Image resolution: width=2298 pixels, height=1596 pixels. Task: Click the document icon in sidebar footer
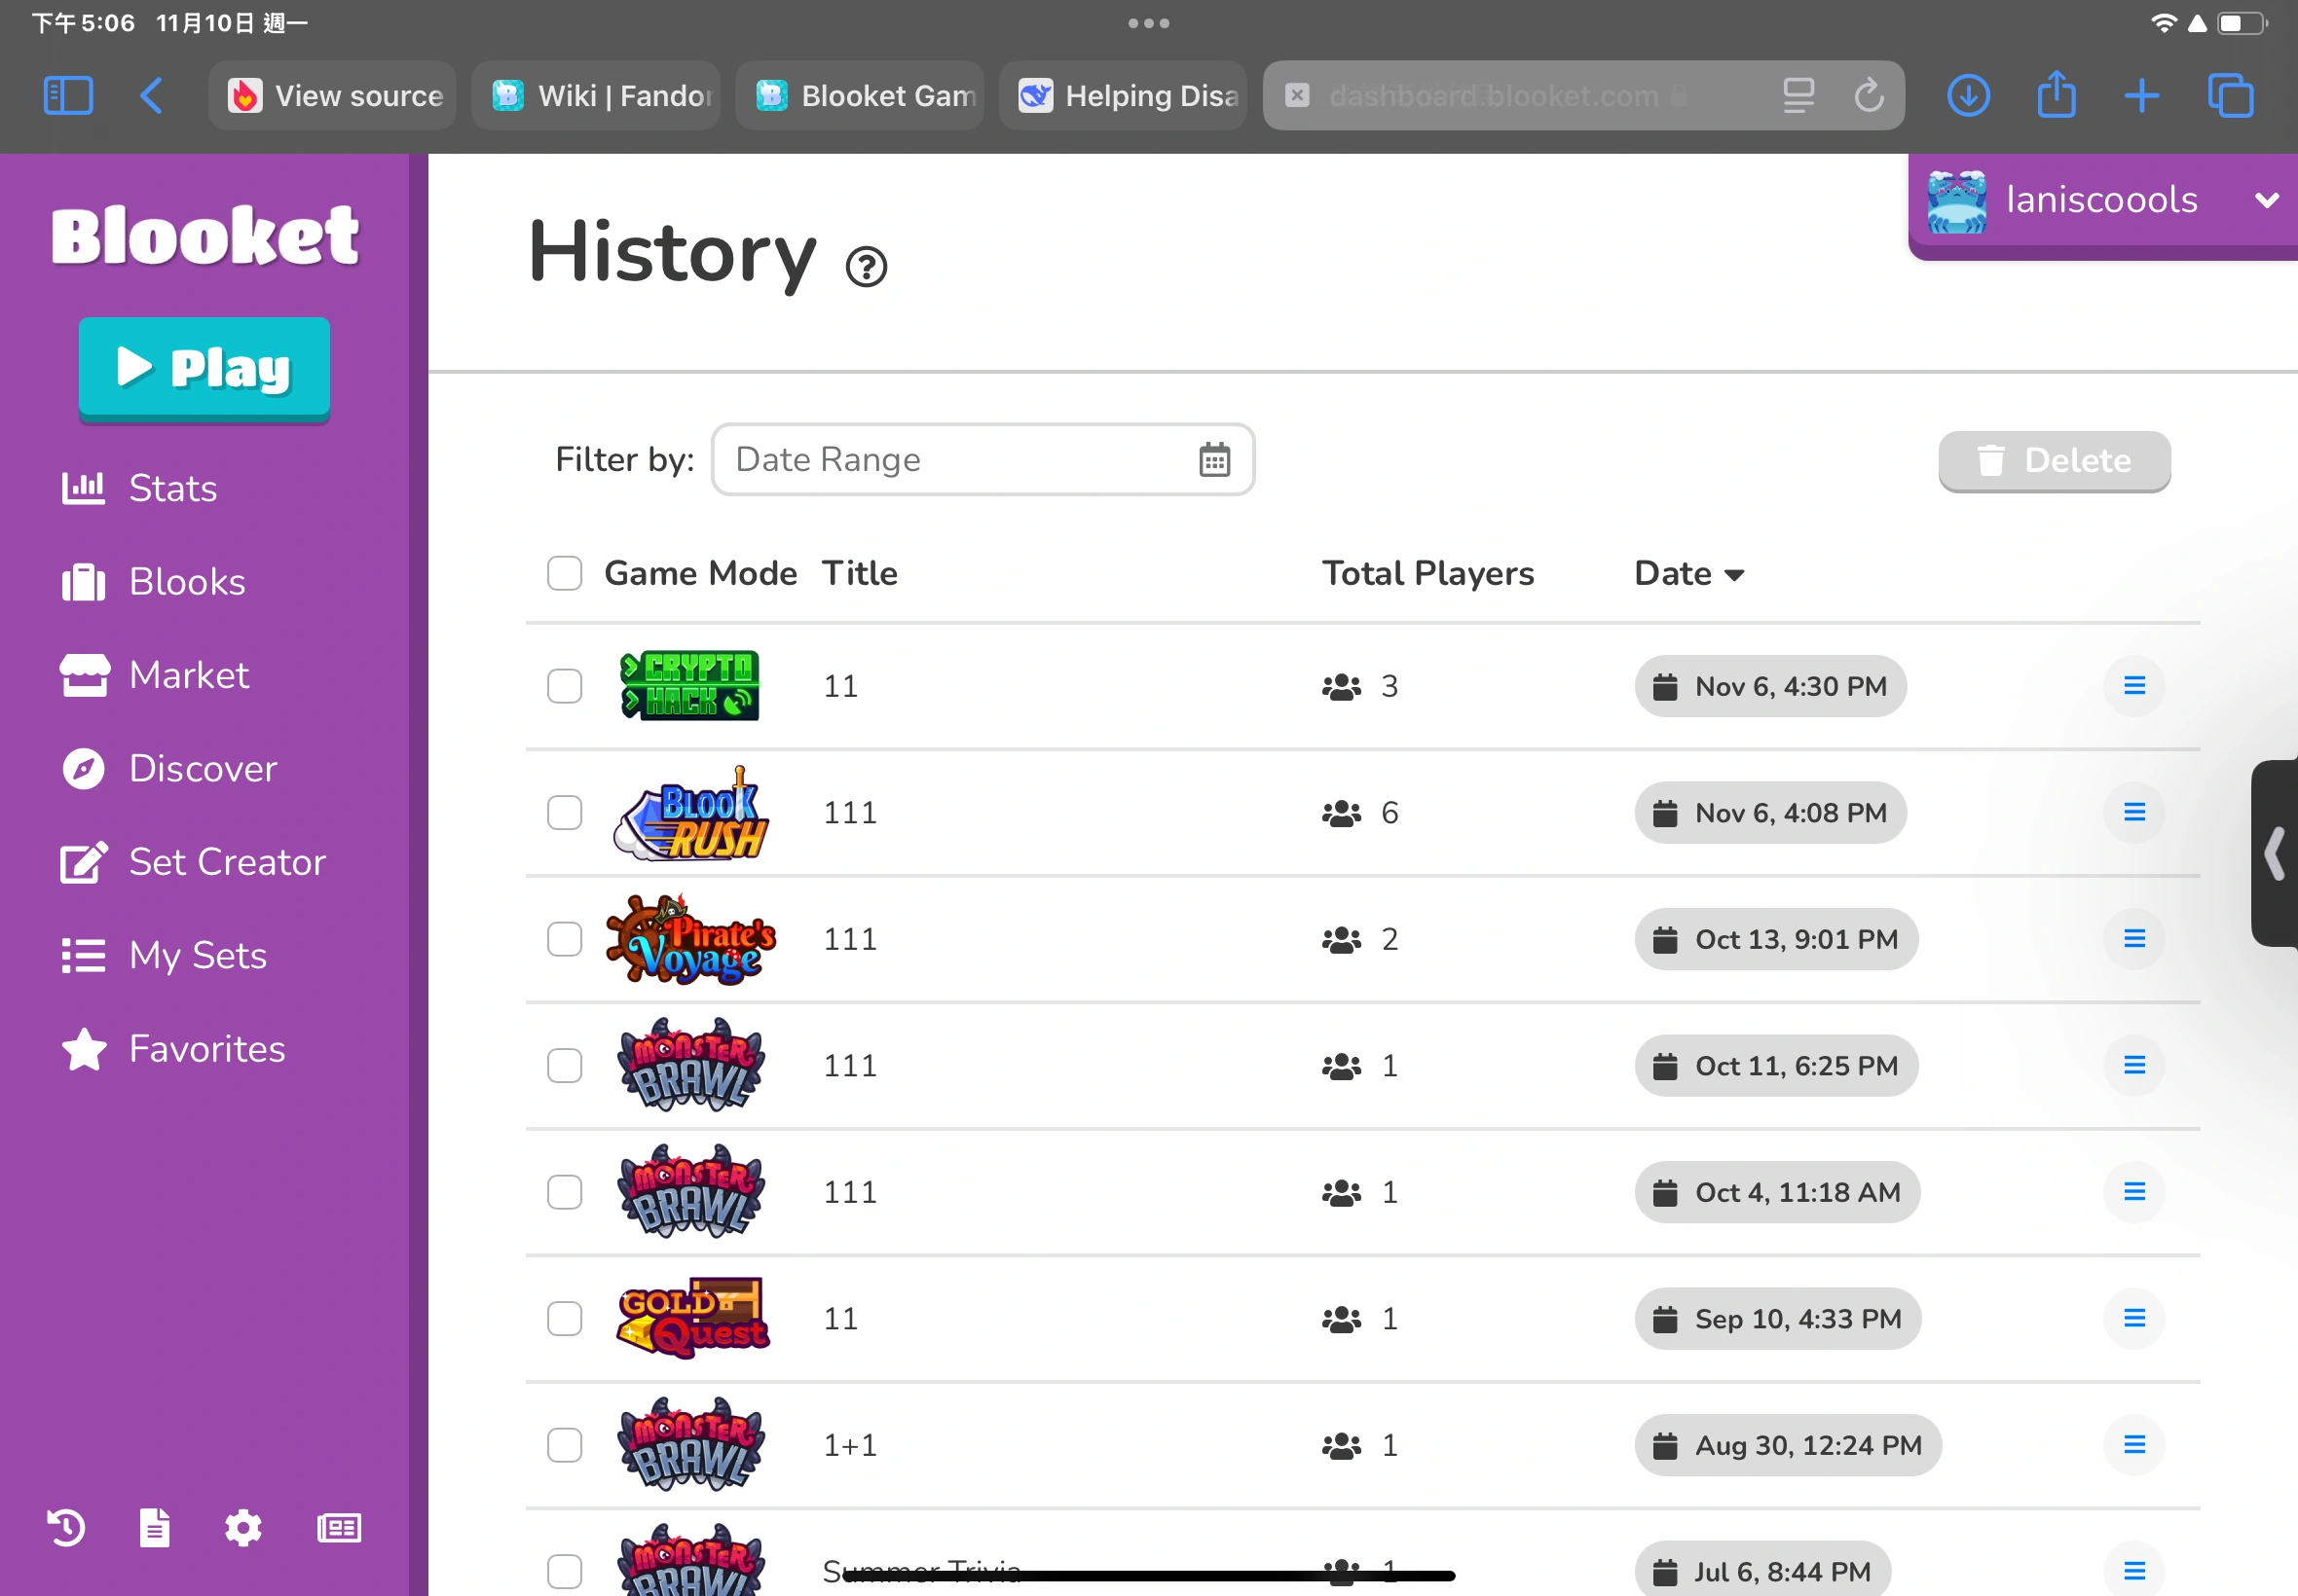pos(154,1527)
